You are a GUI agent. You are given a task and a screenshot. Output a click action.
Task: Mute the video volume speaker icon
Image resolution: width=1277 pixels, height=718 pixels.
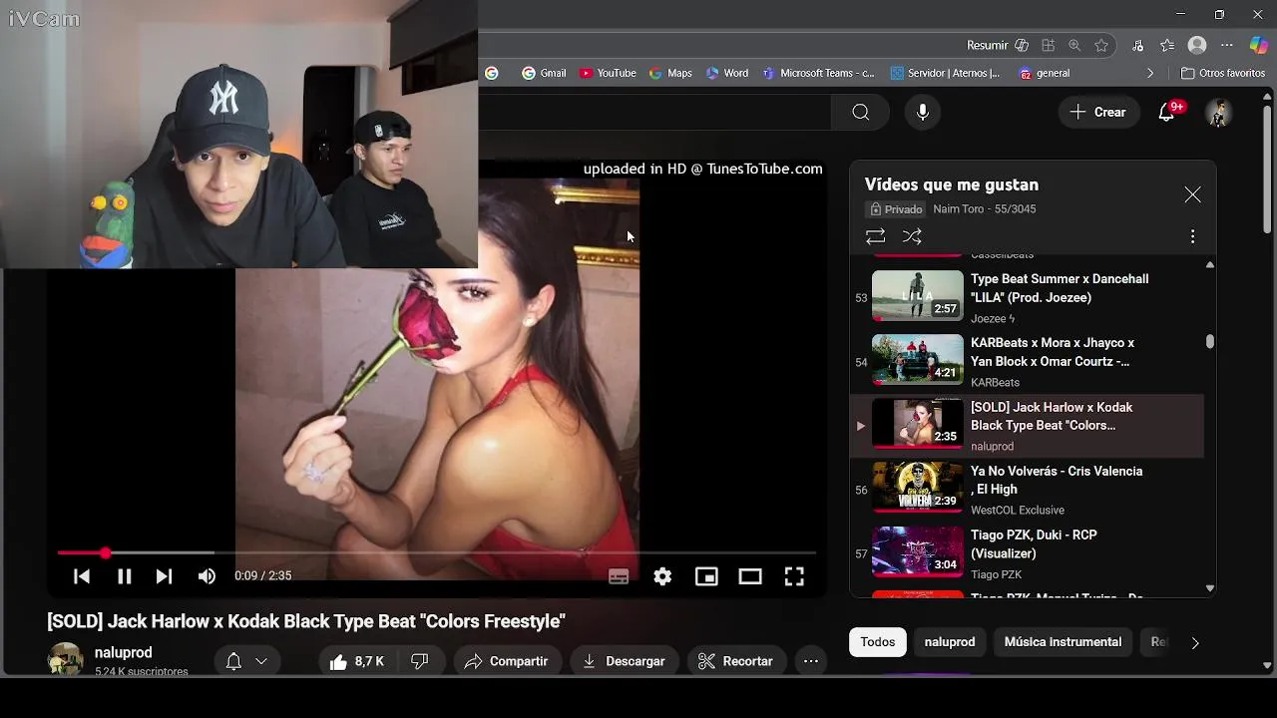tap(207, 576)
